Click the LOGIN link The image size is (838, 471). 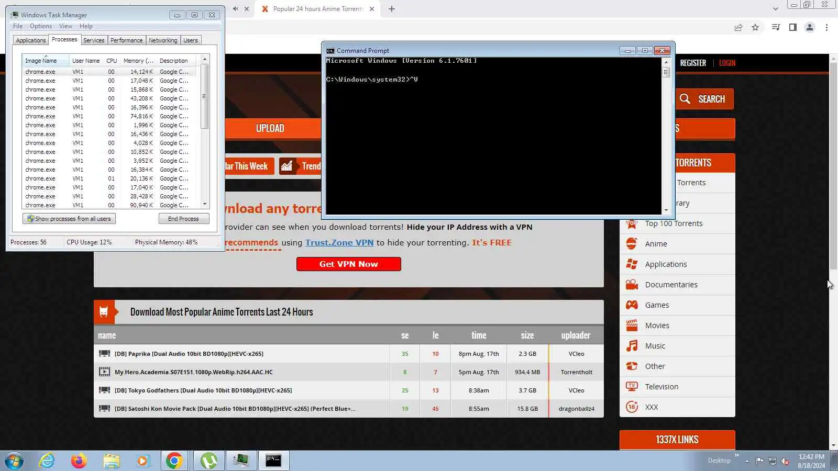coord(727,63)
